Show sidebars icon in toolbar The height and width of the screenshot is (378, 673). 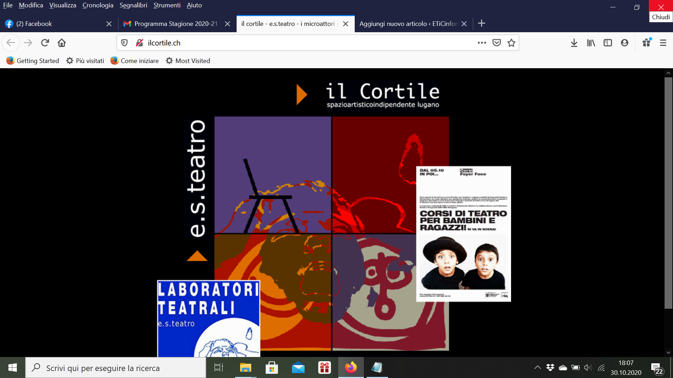[608, 43]
